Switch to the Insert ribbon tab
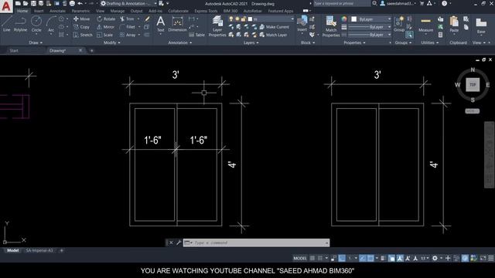The width and height of the screenshot is (495, 278). click(x=39, y=11)
